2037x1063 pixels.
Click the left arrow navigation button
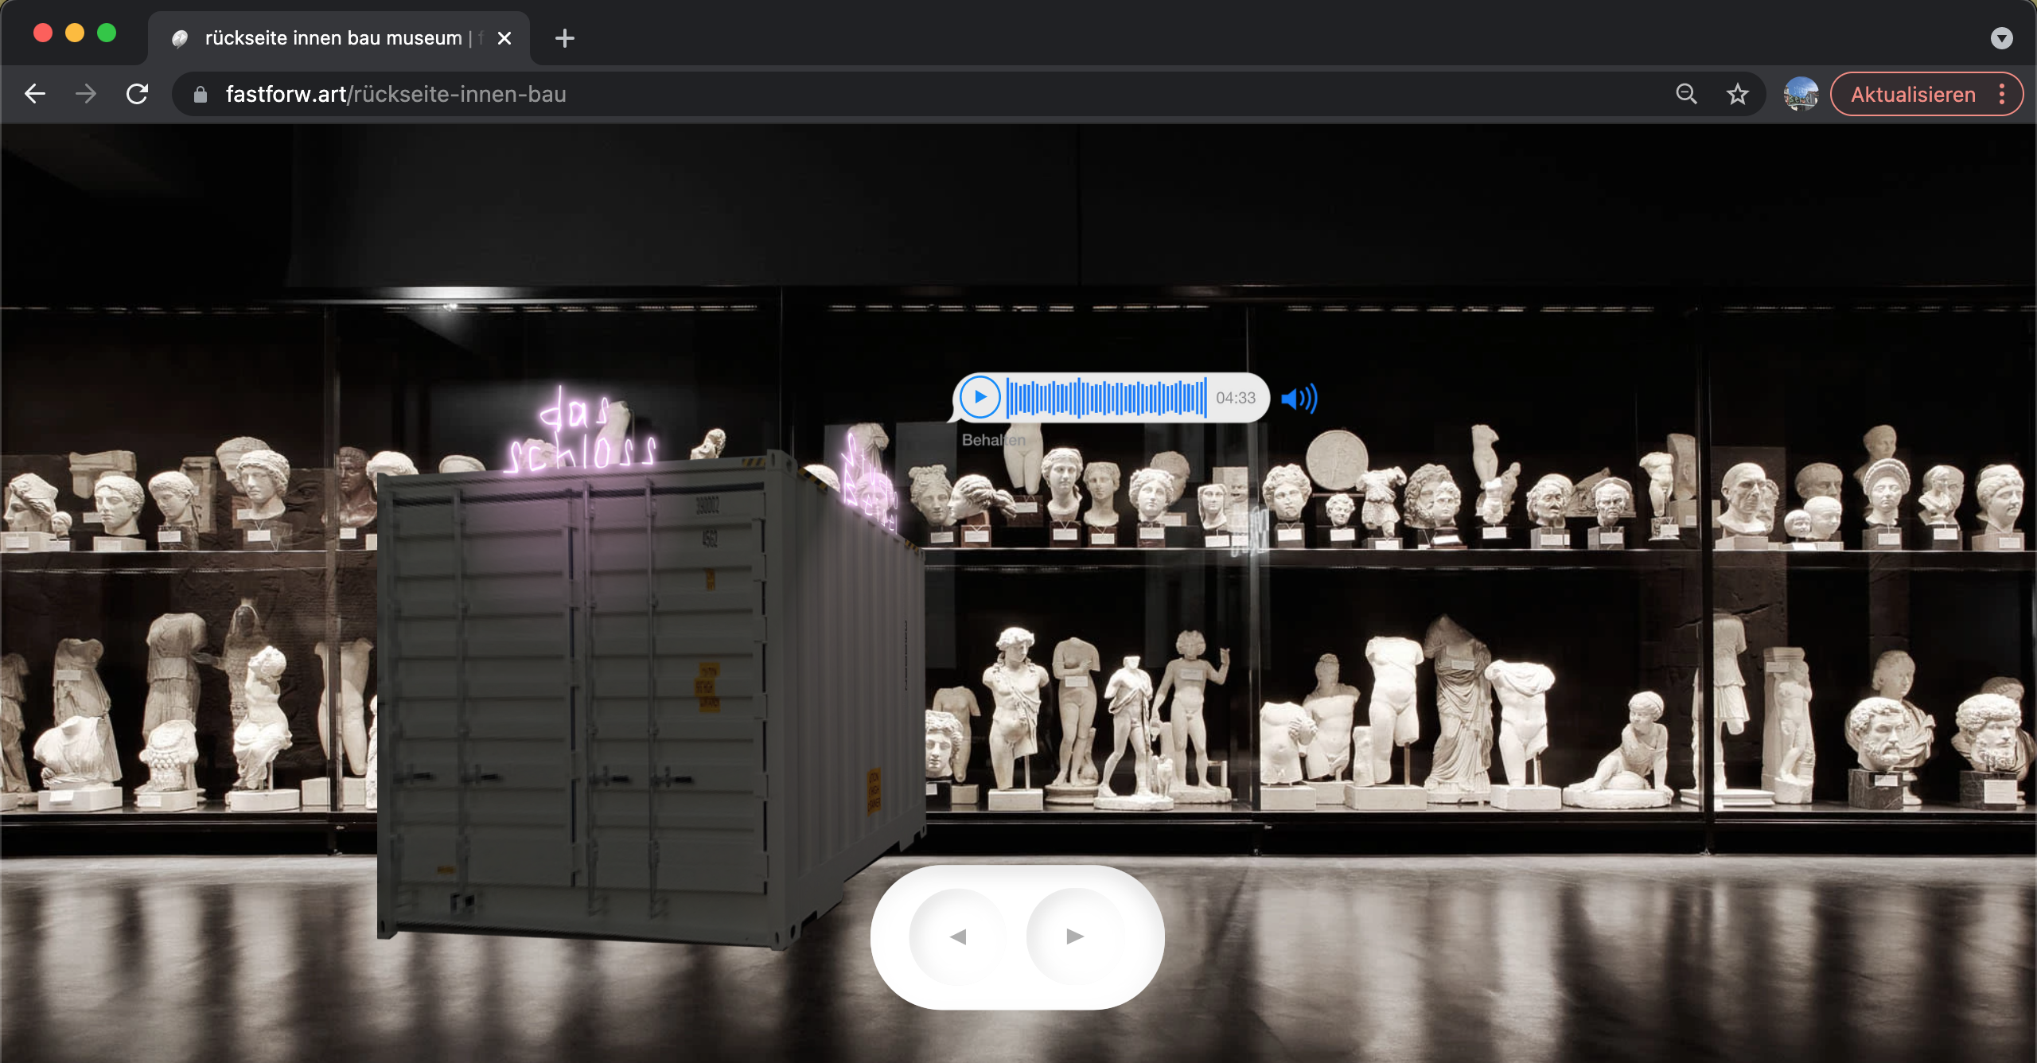pos(958,936)
